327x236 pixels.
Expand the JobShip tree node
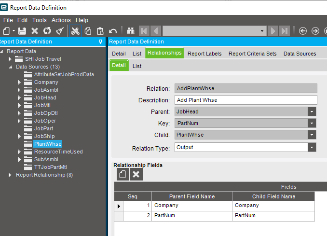pos(19,136)
